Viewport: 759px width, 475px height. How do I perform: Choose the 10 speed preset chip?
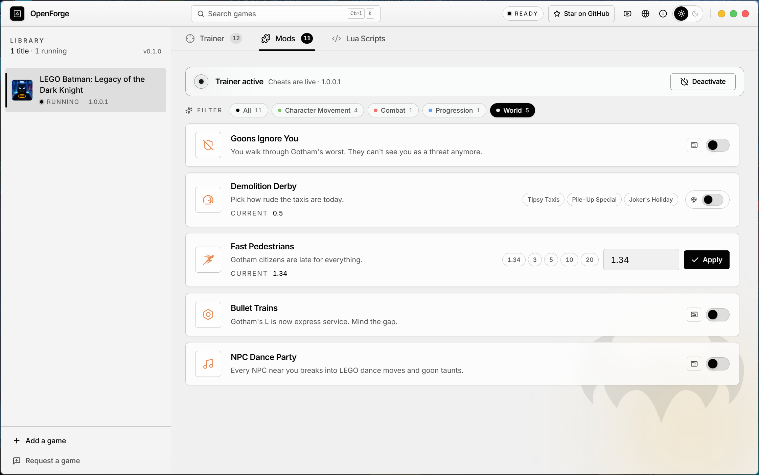569,260
